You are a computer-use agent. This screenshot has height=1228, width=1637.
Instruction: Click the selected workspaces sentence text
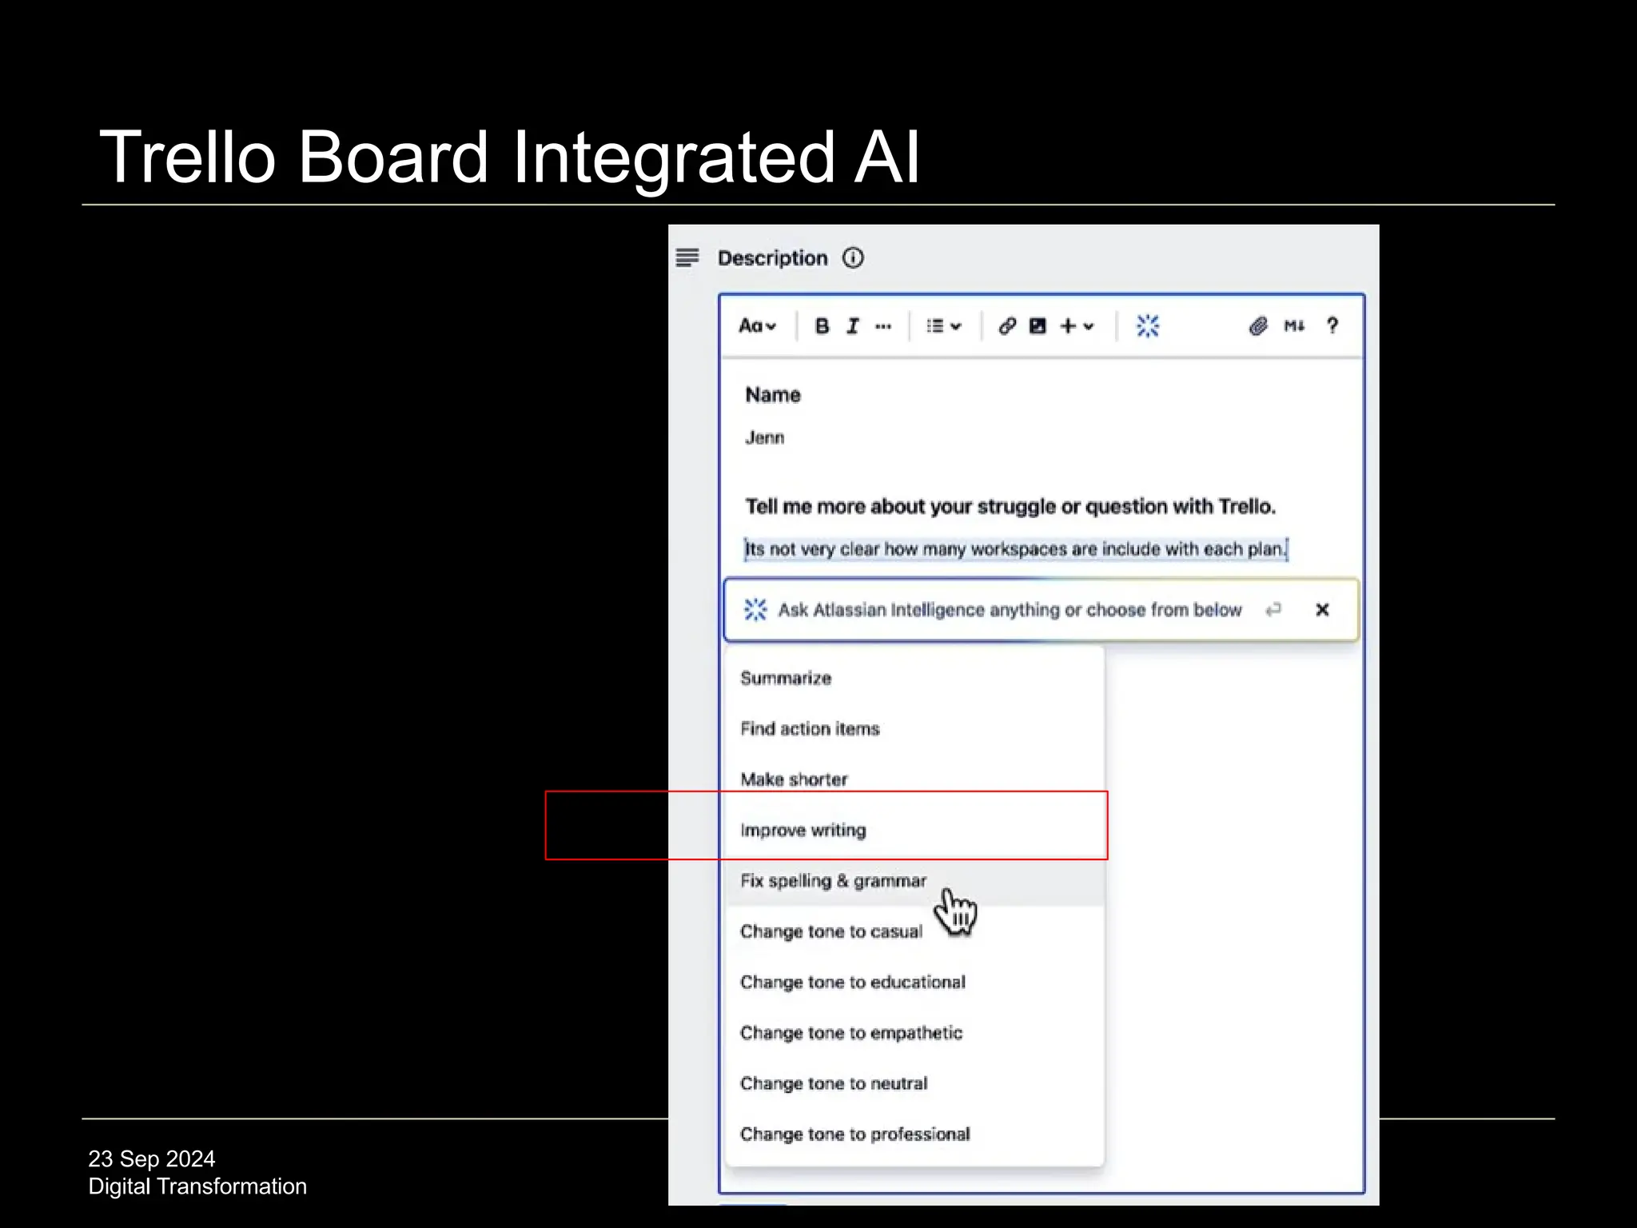point(1016,549)
